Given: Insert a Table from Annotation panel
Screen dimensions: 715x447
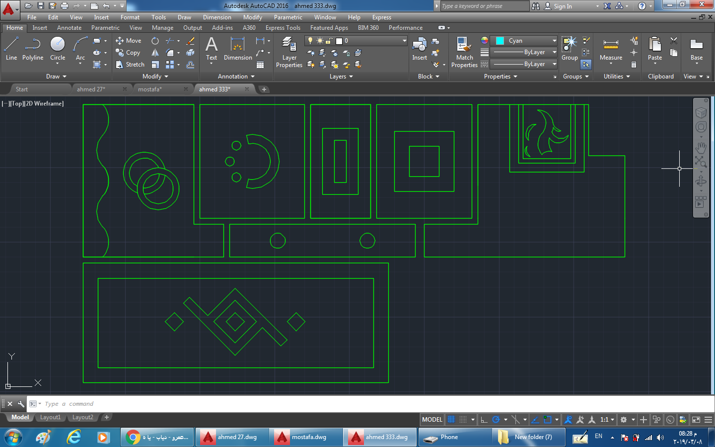Looking at the screenshot, I should click(x=260, y=65).
